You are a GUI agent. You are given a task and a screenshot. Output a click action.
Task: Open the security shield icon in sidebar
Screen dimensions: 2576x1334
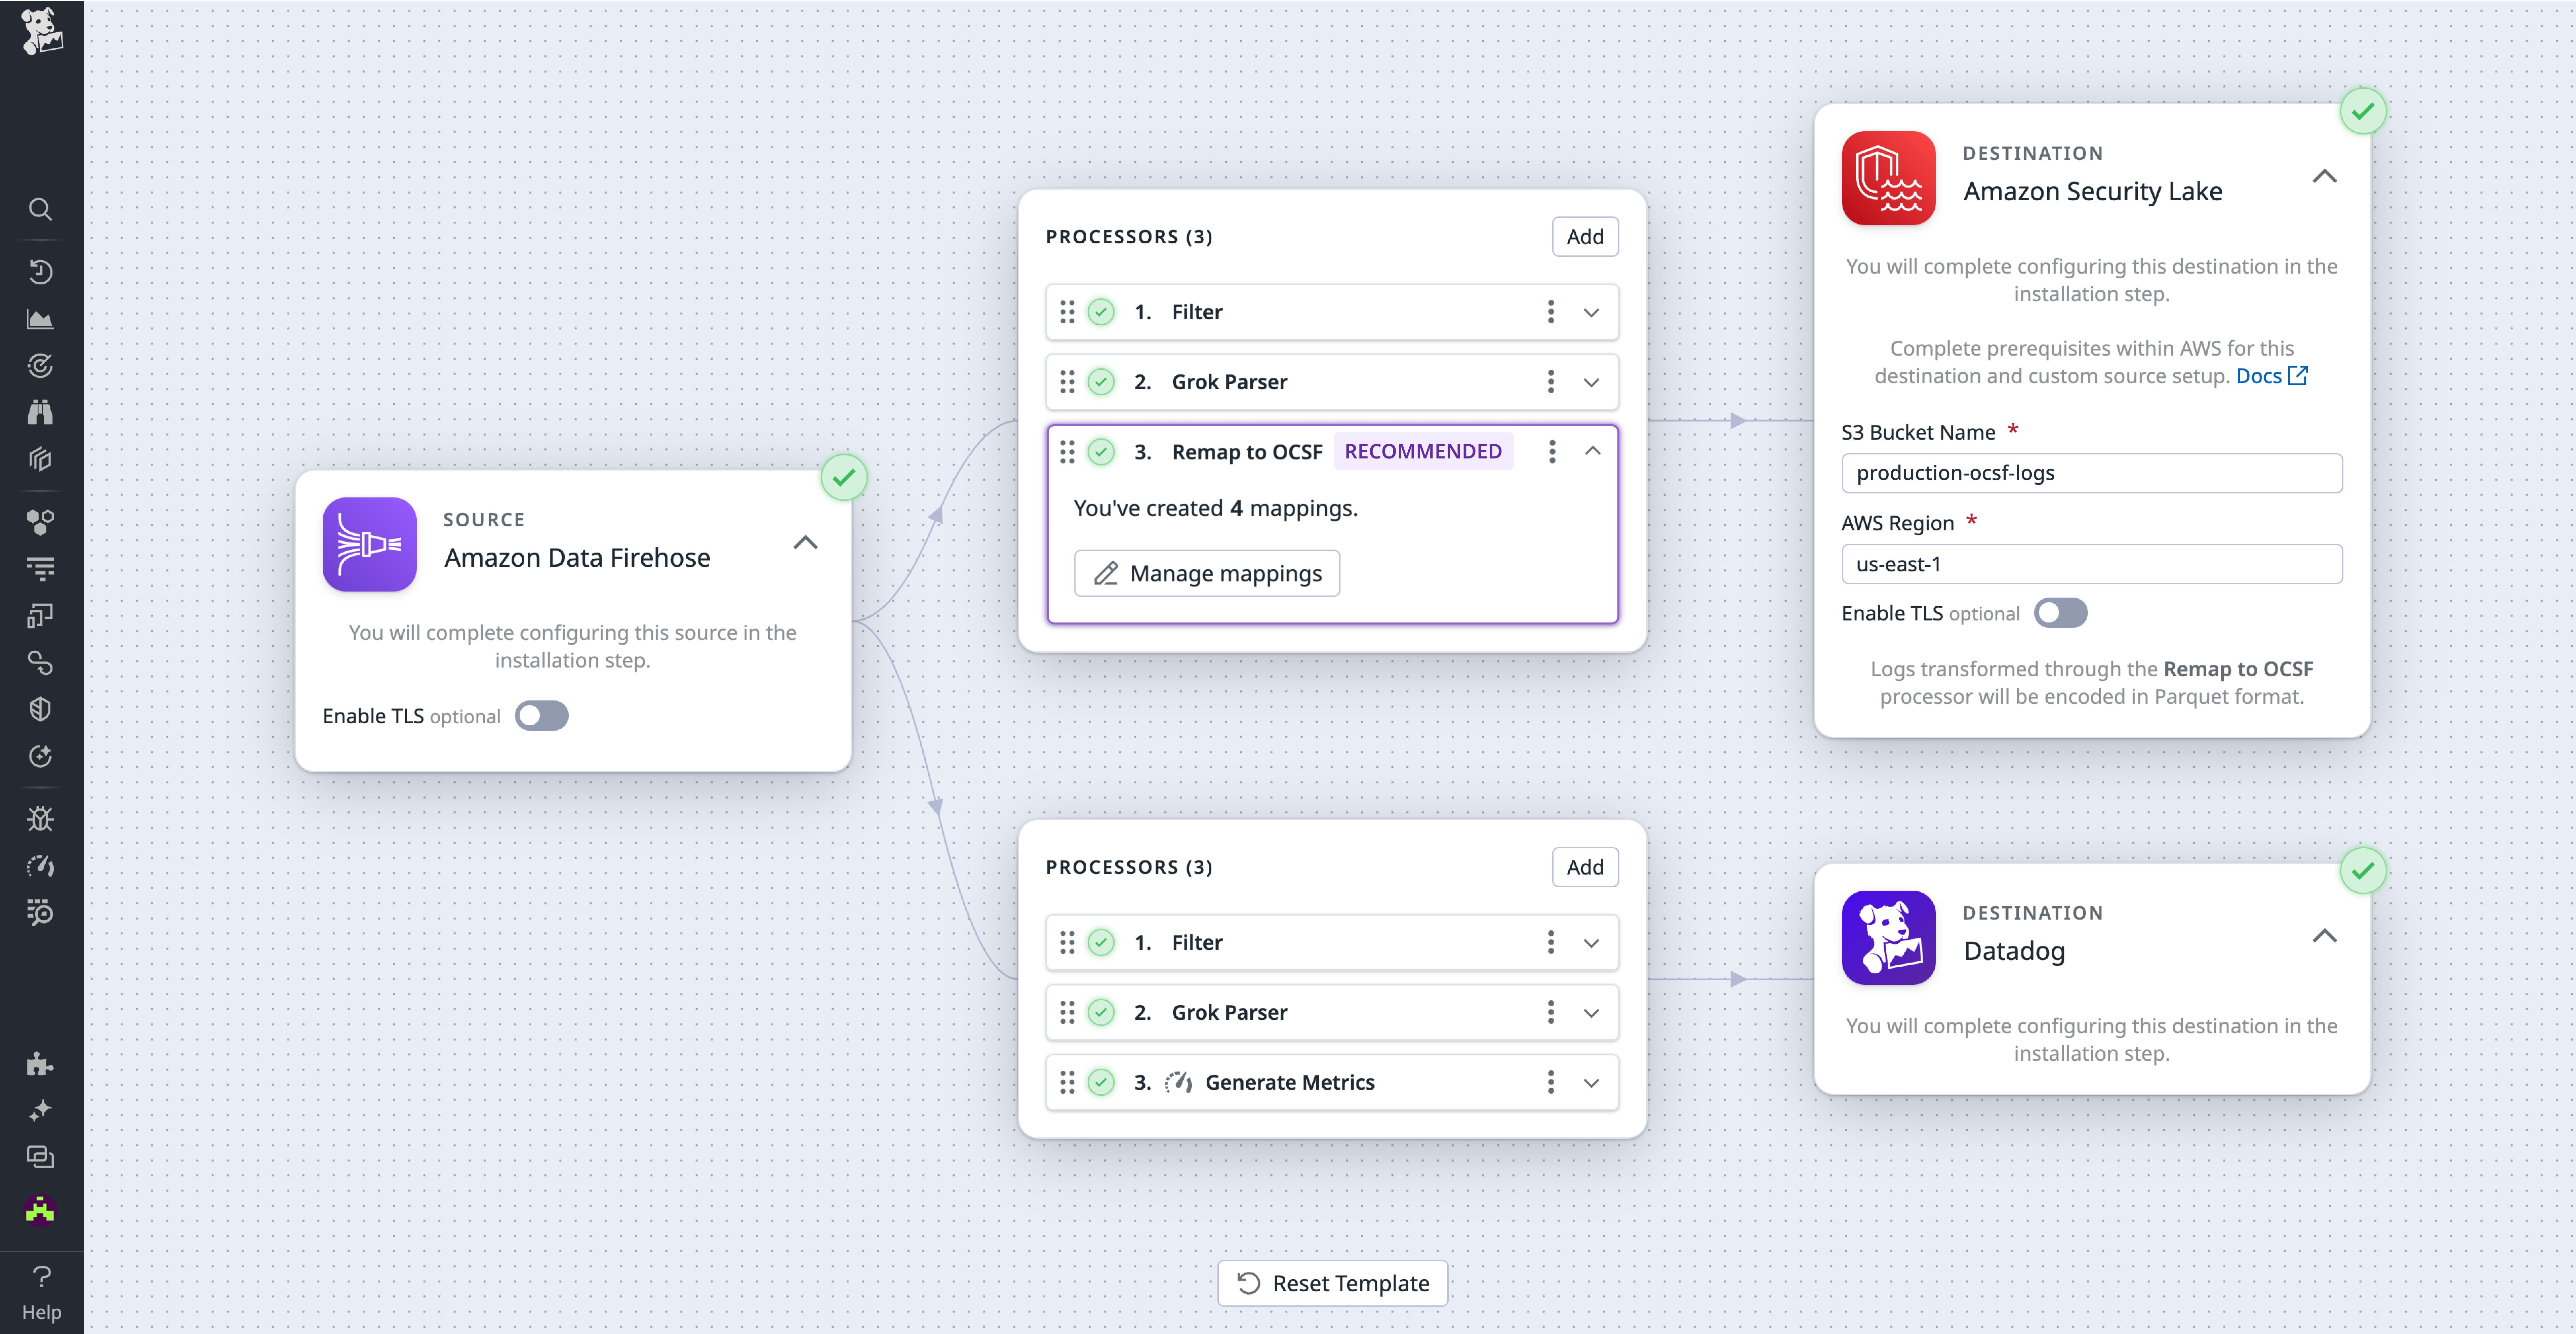(40, 709)
